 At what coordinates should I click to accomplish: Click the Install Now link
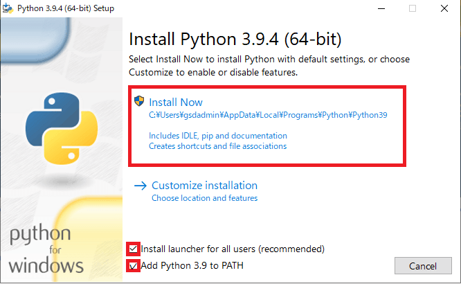click(x=176, y=102)
